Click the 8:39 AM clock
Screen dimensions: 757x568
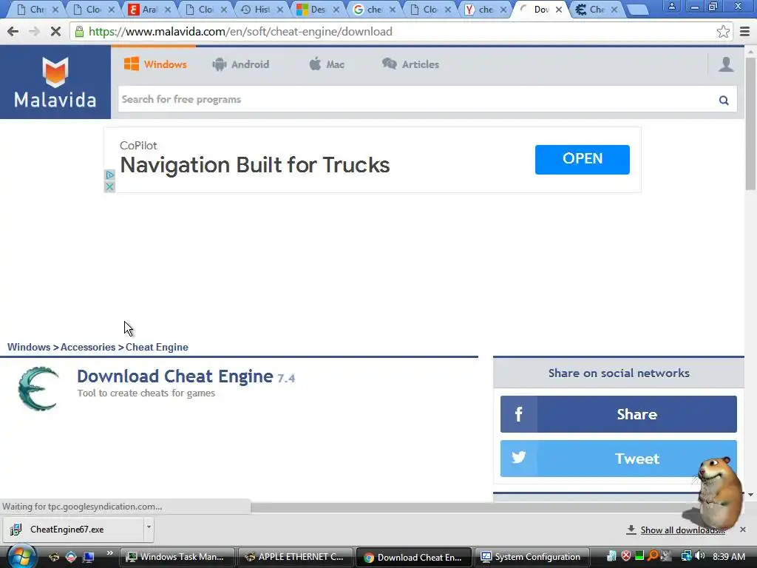[729, 556]
